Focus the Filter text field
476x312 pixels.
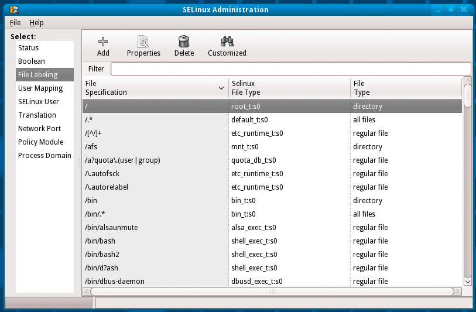(x=291, y=69)
